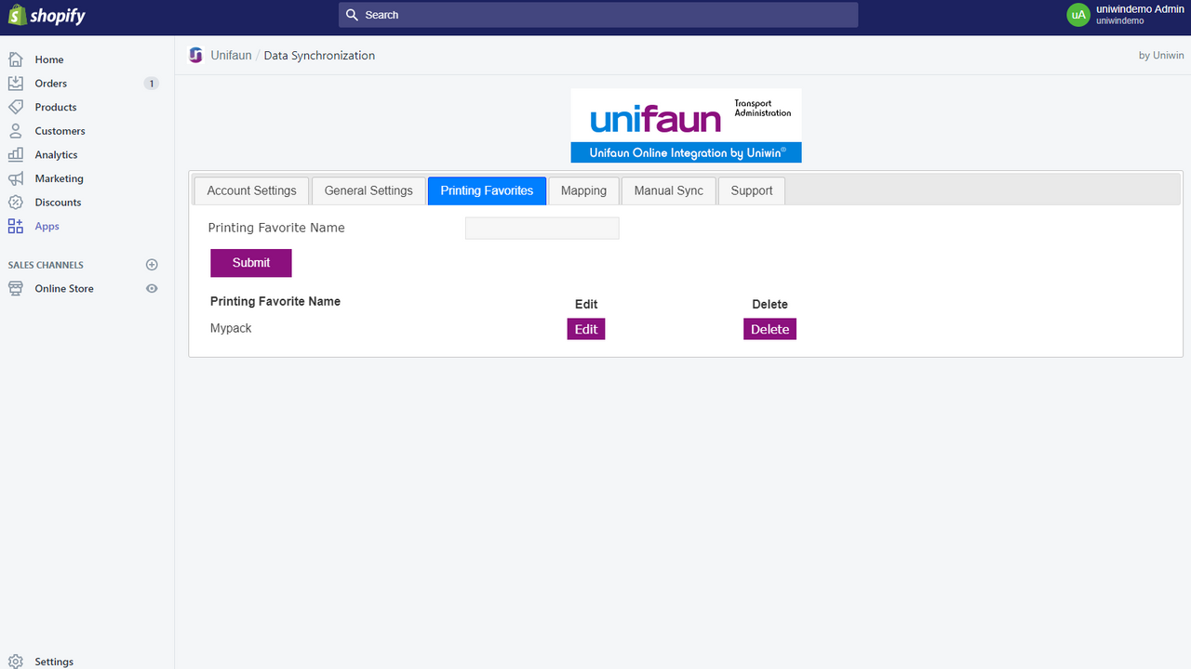The height and width of the screenshot is (669, 1191).
Task: Click the Shopify logo
Action: pyautogui.click(x=47, y=16)
